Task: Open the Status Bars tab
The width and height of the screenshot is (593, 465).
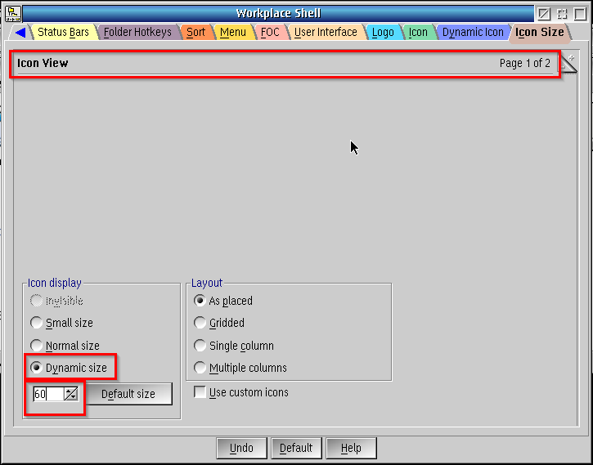Action: pyautogui.click(x=63, y=33)
